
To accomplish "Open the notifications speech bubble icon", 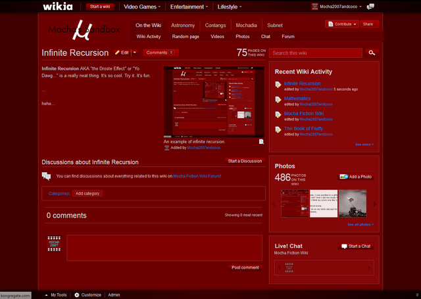I will (x=370, y=7).
